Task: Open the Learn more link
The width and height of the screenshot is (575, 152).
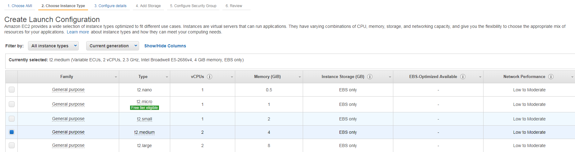Action: 78,32
